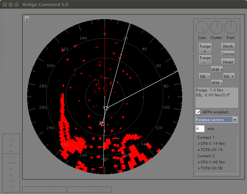Decrease radar range with Range - button
This screenshot has width=247, height=194.
(205, 60)
